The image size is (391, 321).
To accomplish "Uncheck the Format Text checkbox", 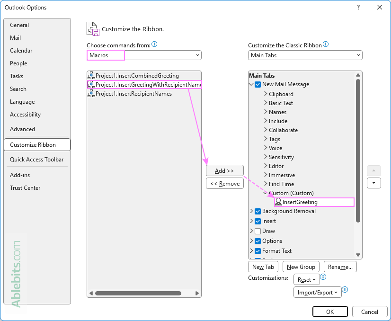I will click(258, 251).
